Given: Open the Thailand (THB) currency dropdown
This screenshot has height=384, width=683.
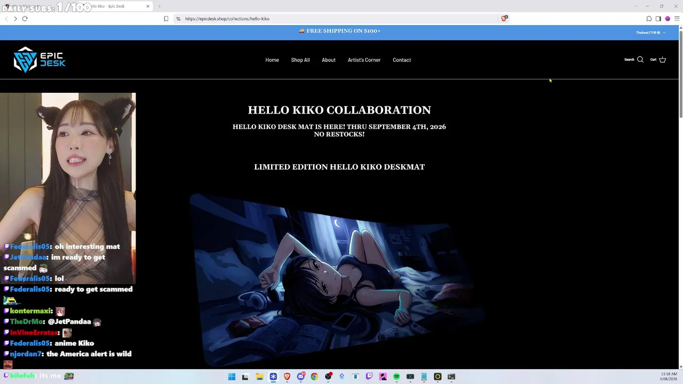Looking at the screenshot, I should (x=650, y=33).
